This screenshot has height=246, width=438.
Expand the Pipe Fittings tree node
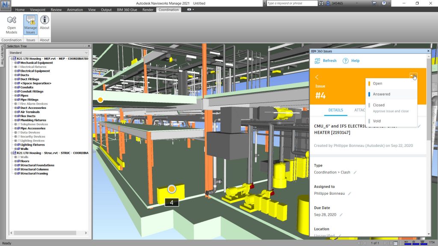16,100
